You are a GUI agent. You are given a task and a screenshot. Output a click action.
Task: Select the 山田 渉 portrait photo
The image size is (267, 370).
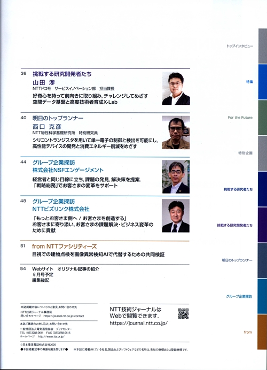tap(176, 88)
